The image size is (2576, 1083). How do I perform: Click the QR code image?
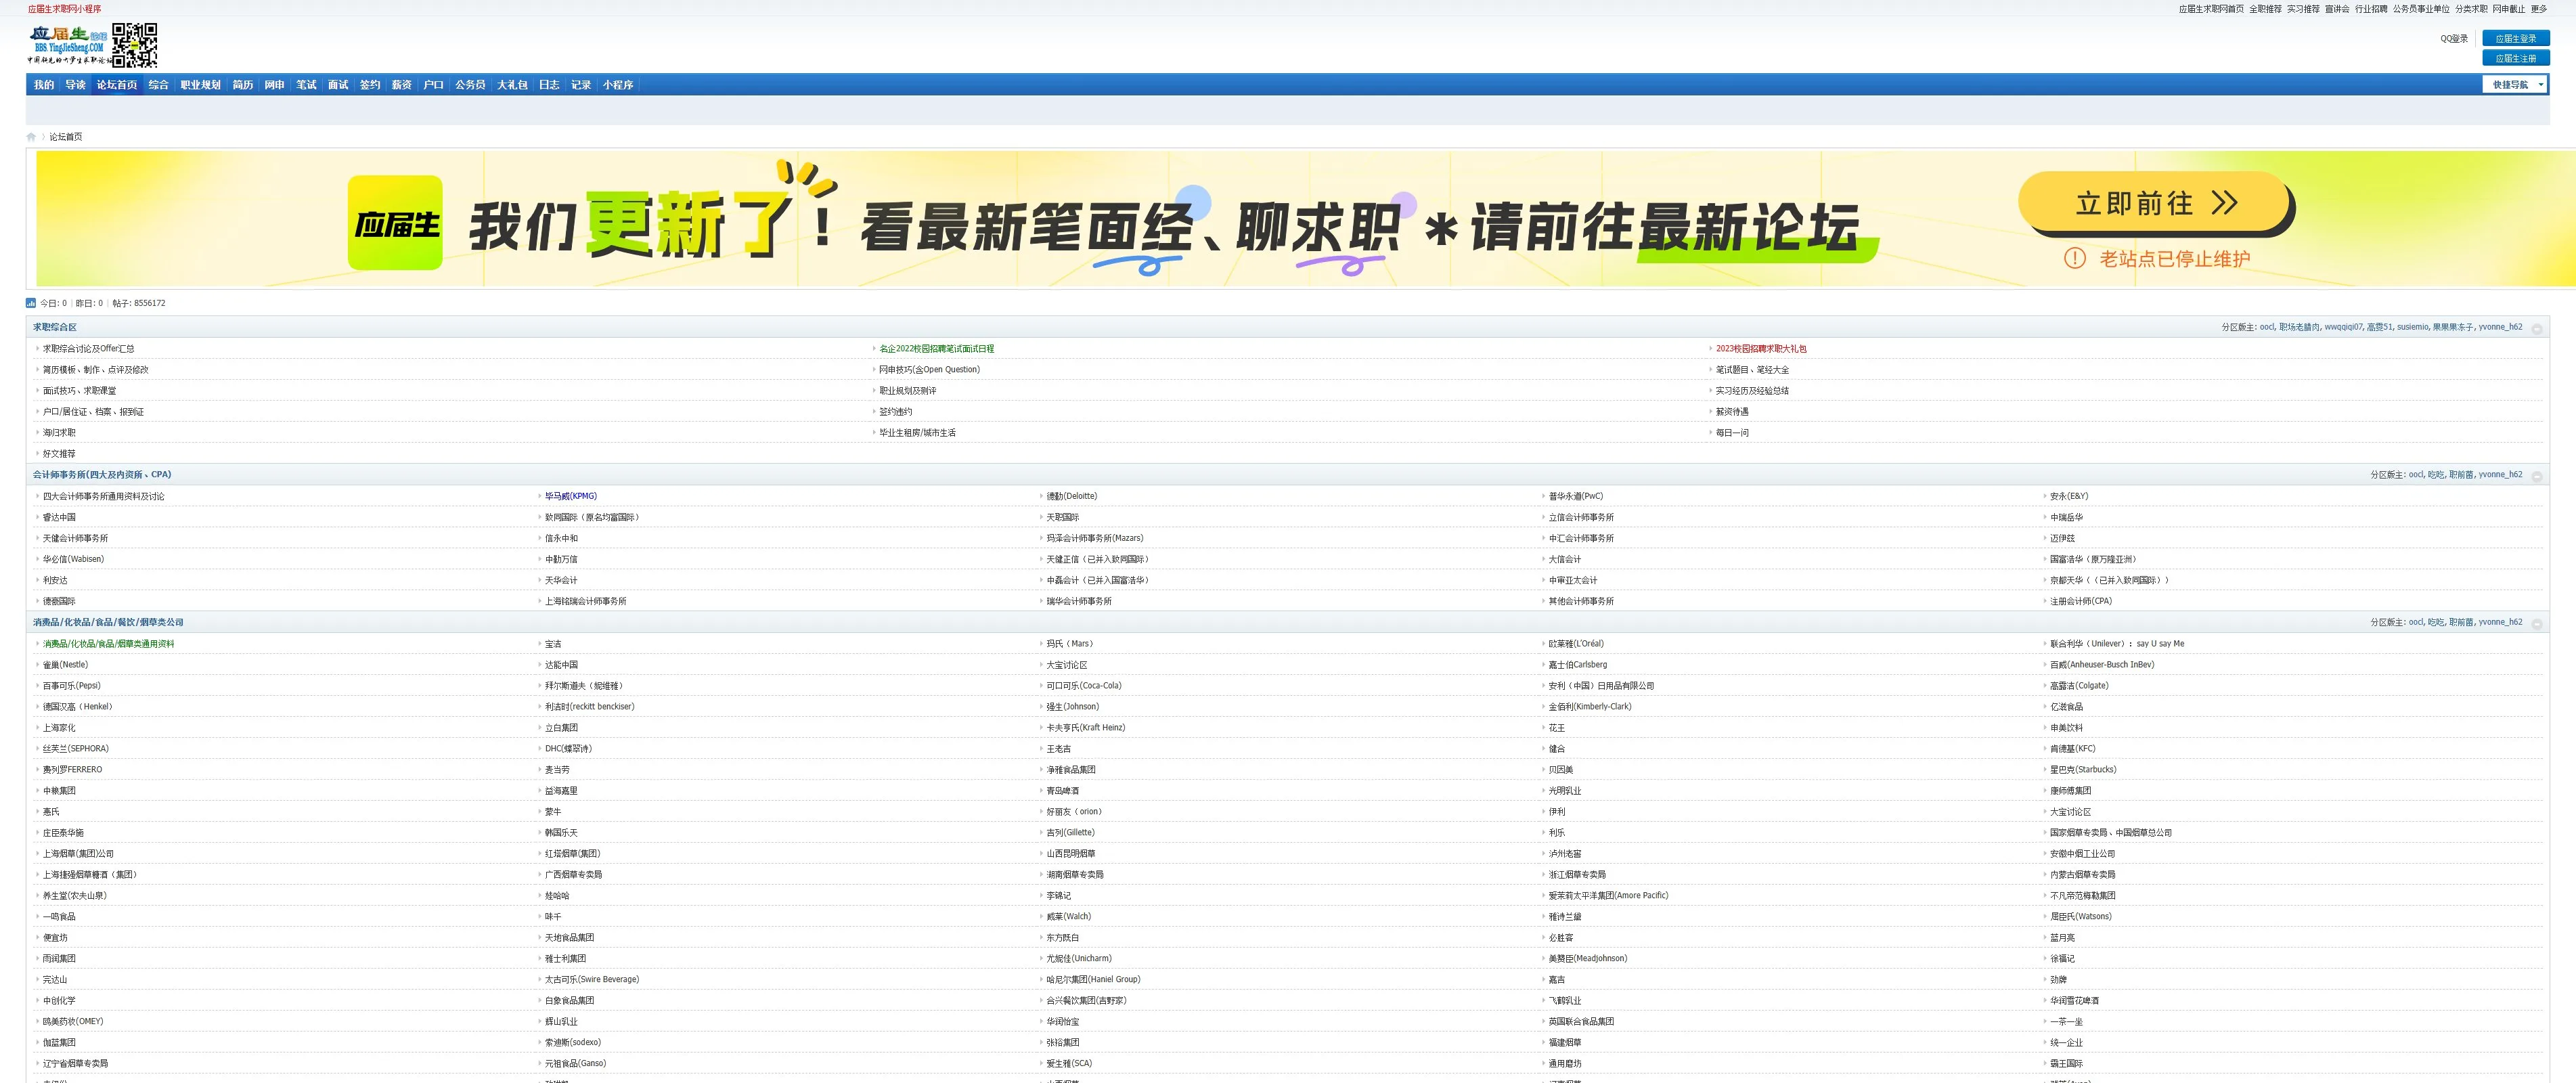pos(134,45)
